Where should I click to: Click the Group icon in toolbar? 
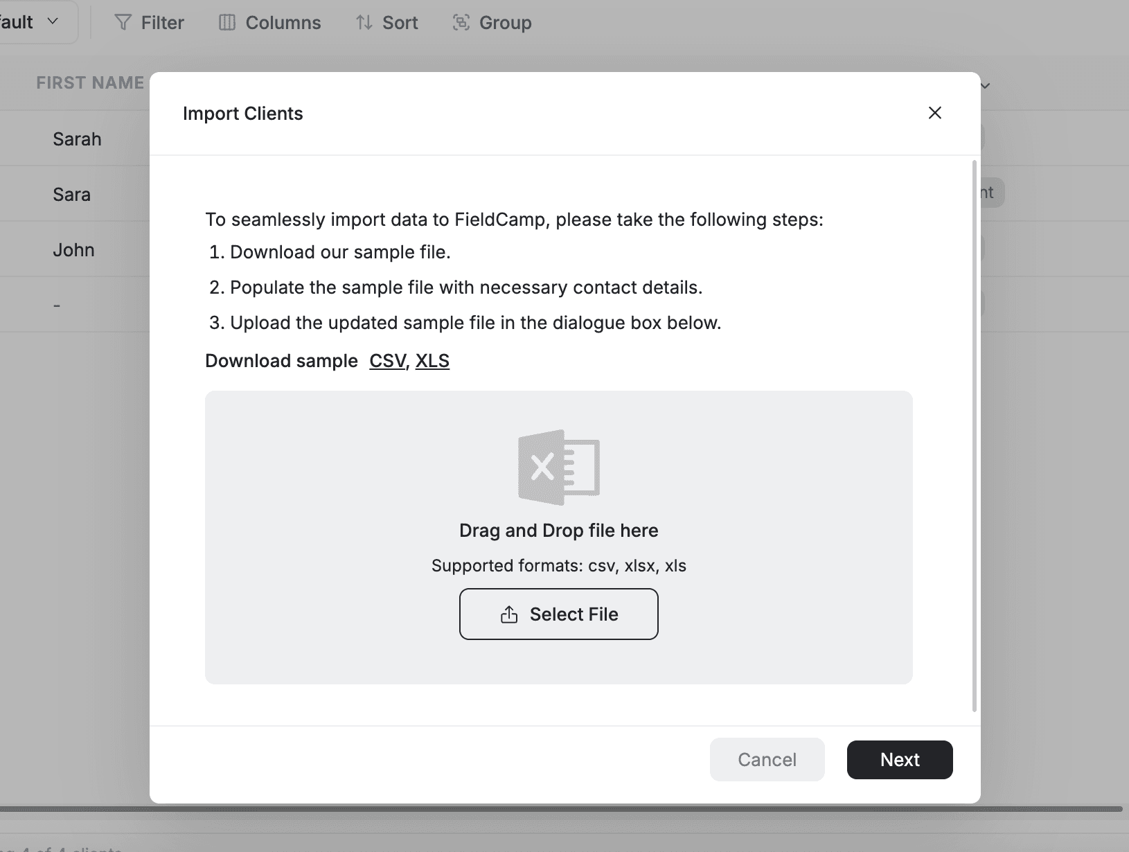pyautogui.click(x=461, y=23)
